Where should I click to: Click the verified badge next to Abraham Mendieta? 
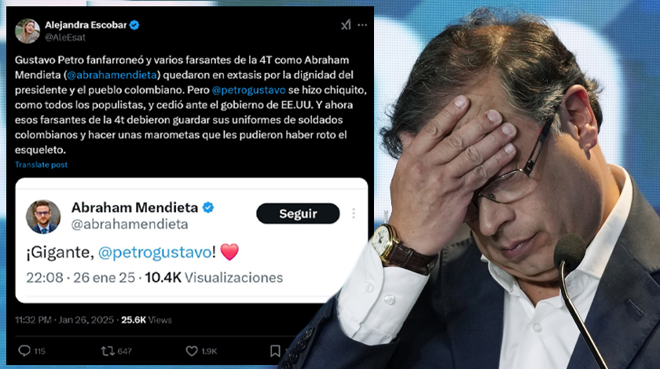tap(208, 207)
